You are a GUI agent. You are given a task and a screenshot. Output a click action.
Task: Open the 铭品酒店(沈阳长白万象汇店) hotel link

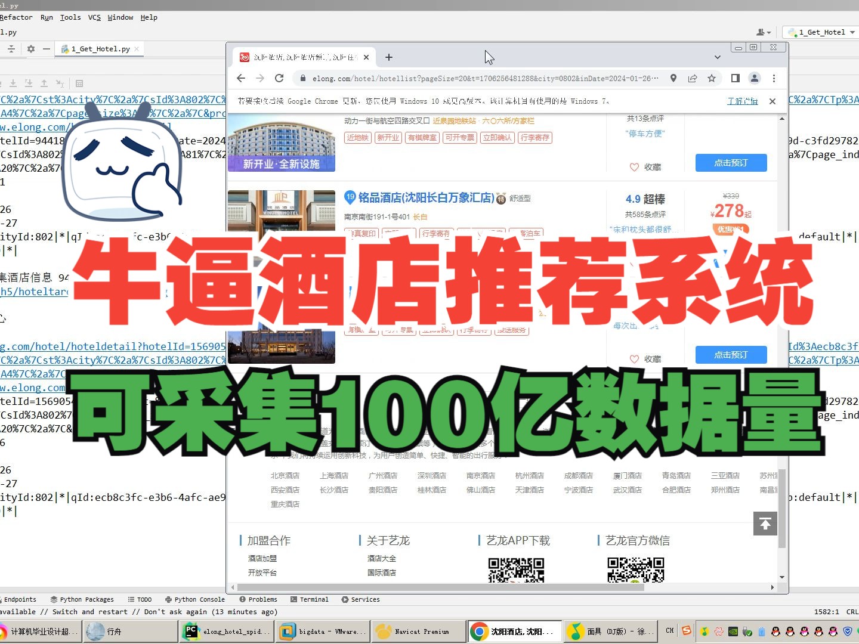pyautogui.click(x=426, y=197)
